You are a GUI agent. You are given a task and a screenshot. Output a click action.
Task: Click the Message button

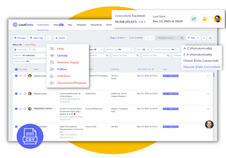(x=20, y=38)
